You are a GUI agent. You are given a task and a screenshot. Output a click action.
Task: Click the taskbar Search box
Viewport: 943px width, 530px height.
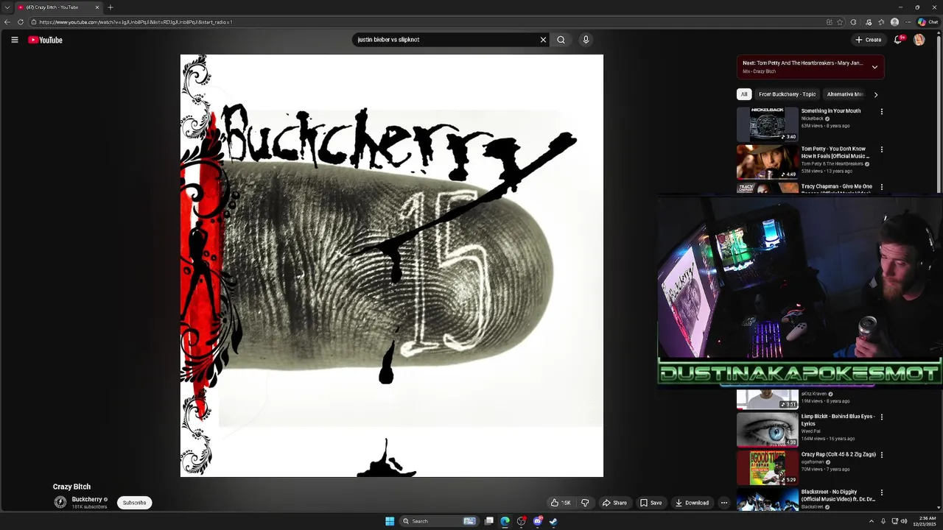[x=438, y=521]
